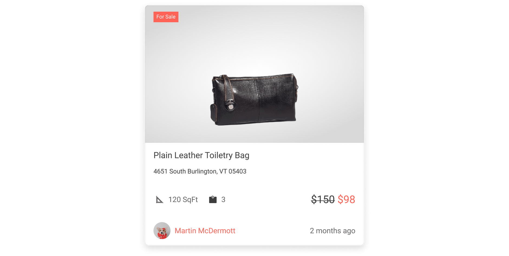Click the 2 months ago timestamp
The image size is (509, 256).
coord(332,231)
